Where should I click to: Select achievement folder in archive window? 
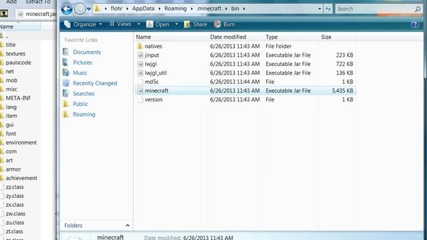coord(21,178)
